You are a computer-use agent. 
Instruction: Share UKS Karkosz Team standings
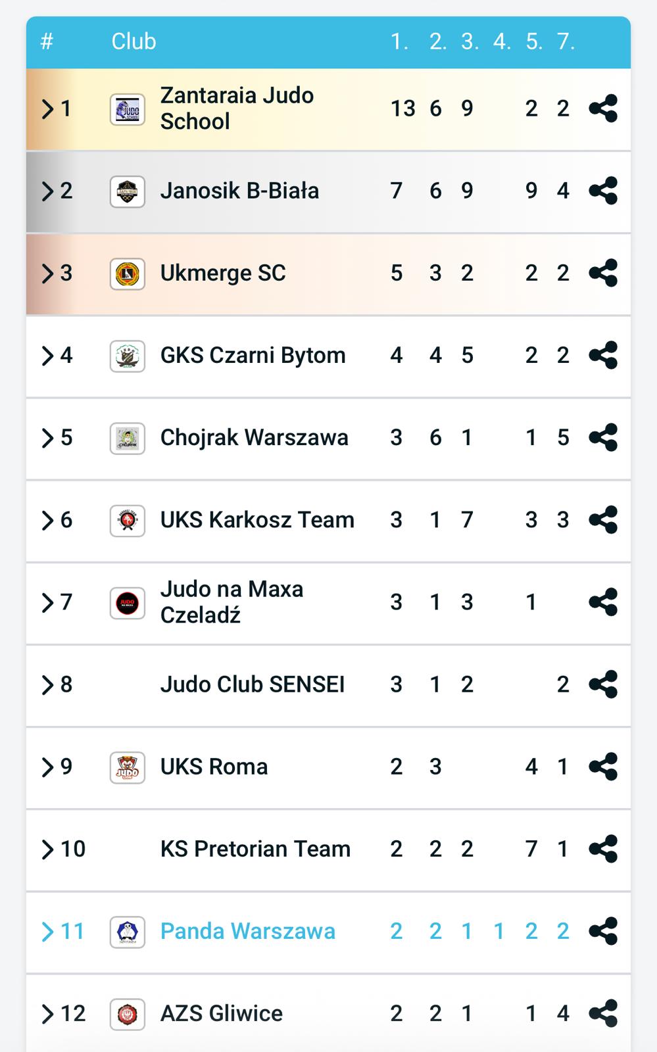coord(603,520)
